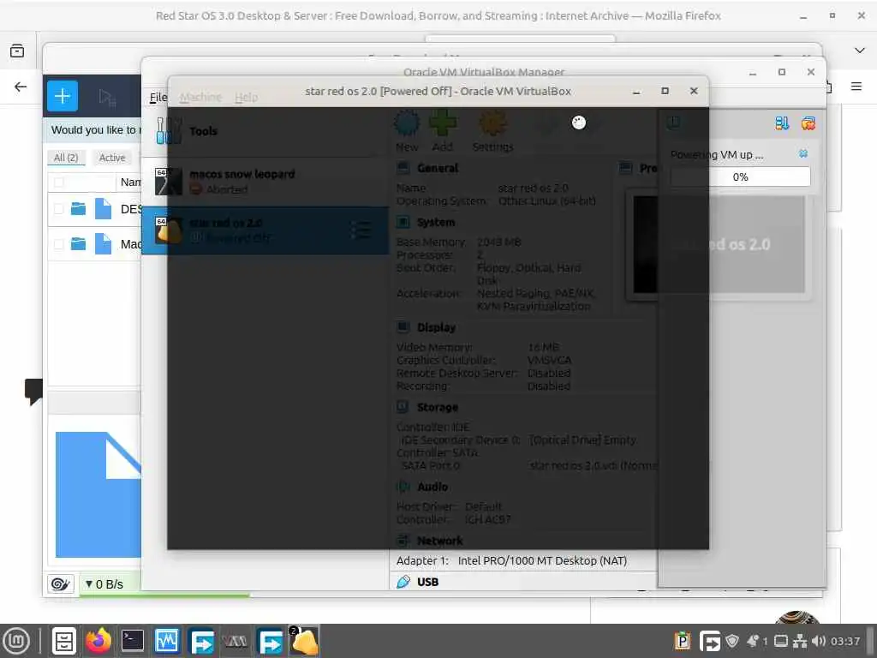
Task: Tick the select-all checkbox in the download list header
Action: [58, 182]
